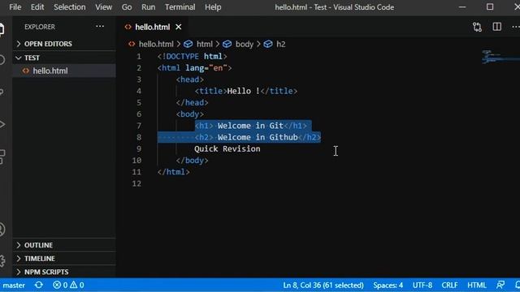Maximize the Visual Studio Code window

pyautogui.click(x=490, y=7)
